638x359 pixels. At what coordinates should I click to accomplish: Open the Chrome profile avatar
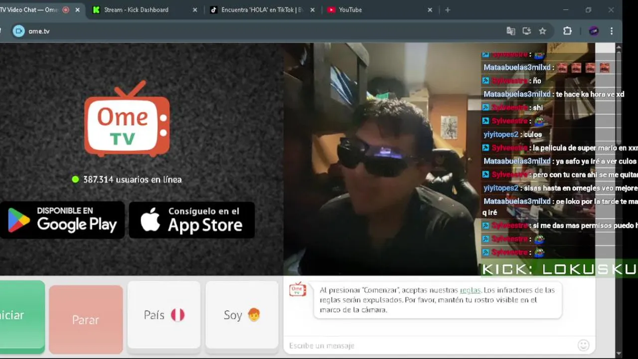(x=594, y=31)
